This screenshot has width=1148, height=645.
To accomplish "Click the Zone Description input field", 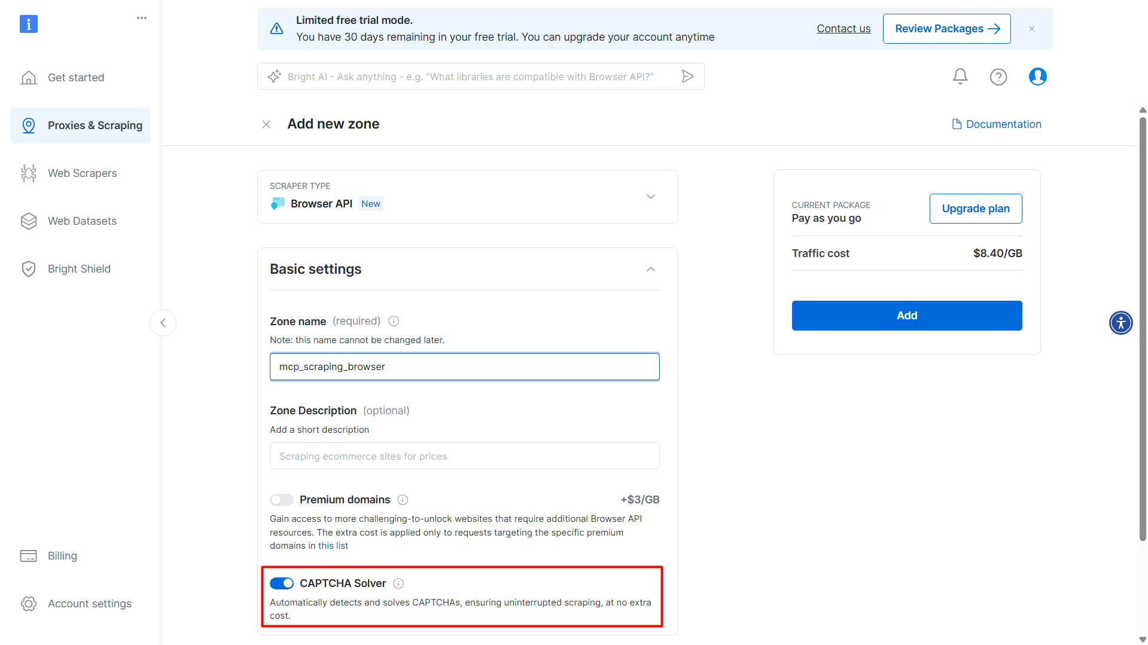I will click(x=464, y=456).
